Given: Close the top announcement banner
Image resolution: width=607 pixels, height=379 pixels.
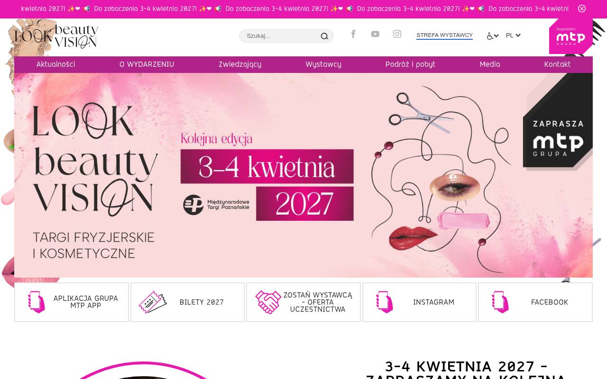Looking at the screenshot, I should (582, 9).
